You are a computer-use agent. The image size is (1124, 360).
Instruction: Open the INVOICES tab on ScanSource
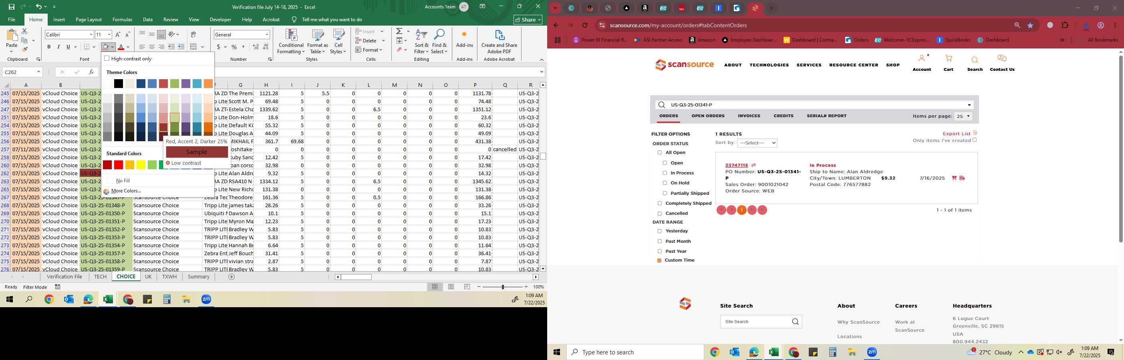[749, 116]
